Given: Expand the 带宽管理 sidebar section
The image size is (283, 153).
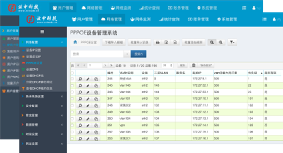Looking at the screenshot, I should tap(43, 115).
